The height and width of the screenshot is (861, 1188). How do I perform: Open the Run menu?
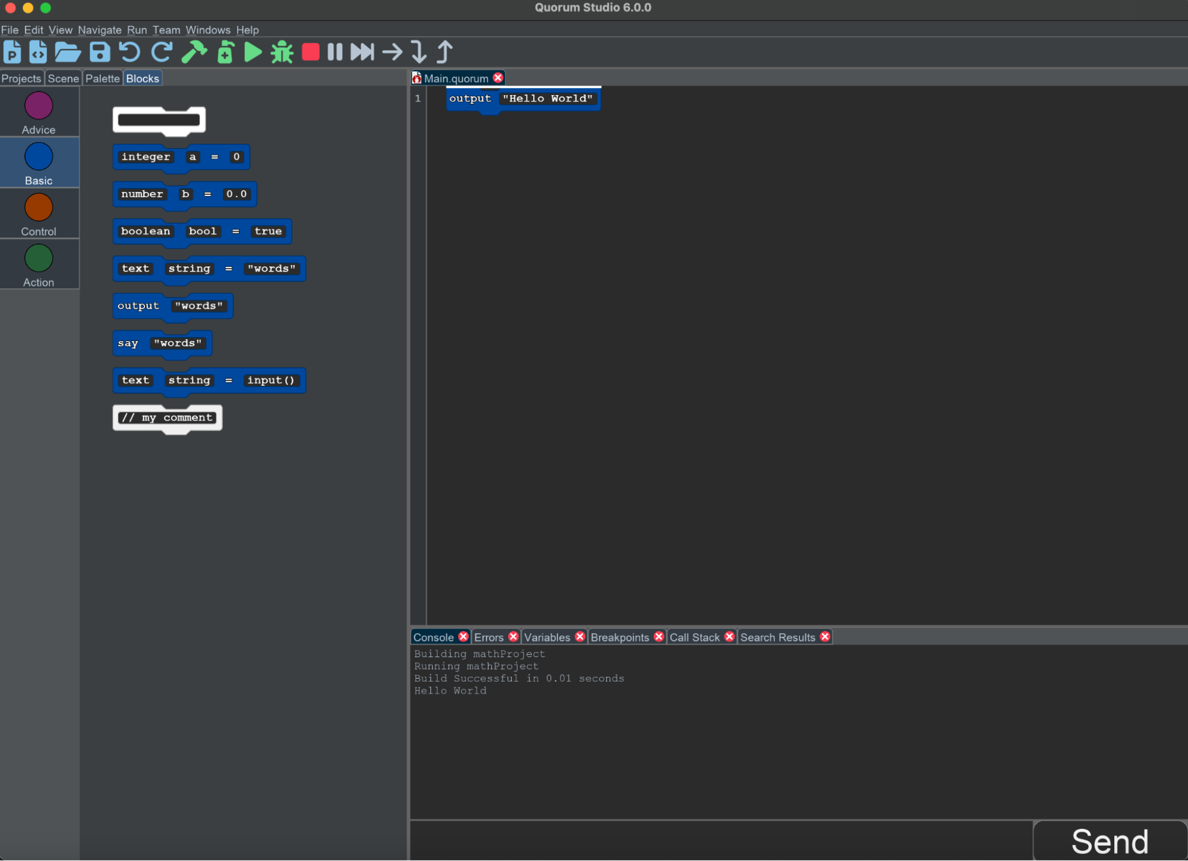pyautogui.click(x=137, y=30)
